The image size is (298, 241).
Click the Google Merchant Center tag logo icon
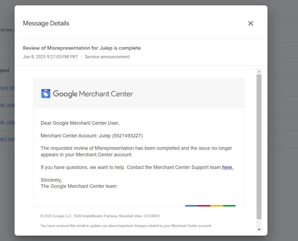coord(46,94)
